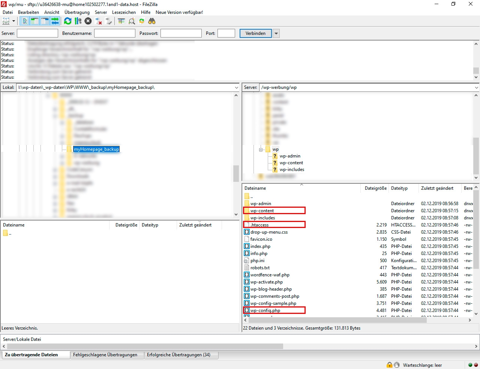Toggle directory comparison
This screenshot has height=369, width=480.
pyautogui.click(x=132, y=21)
